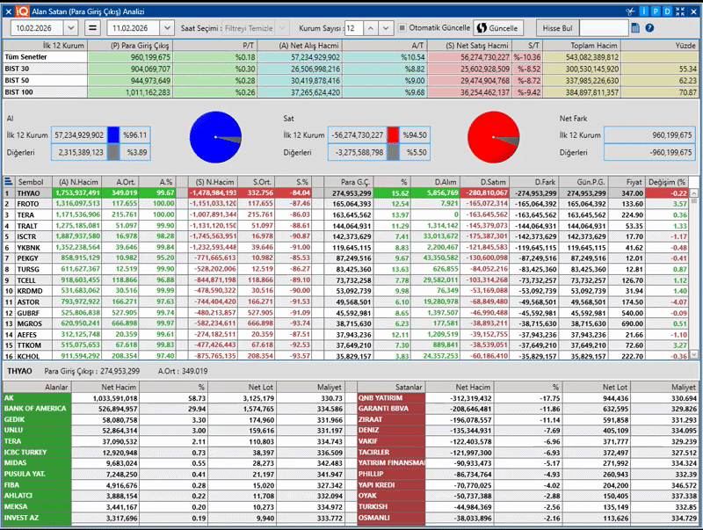Click the 'D' icon in title bar

(x=667, y=11)
